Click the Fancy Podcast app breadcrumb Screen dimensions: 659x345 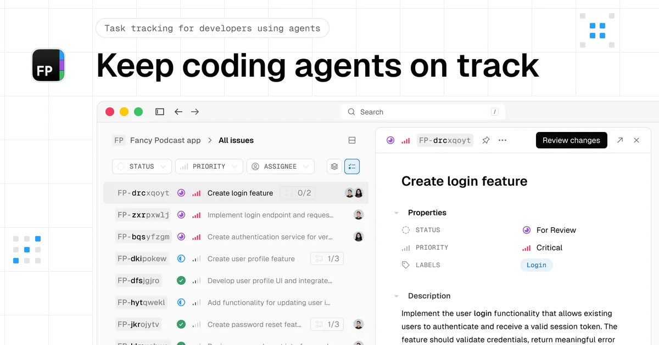tap(165, 140)
